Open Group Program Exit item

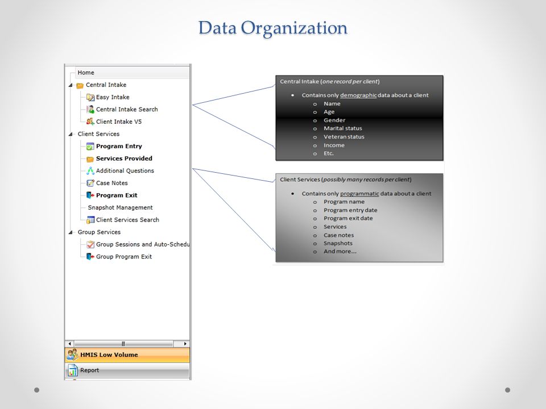[x=123, y=257]
